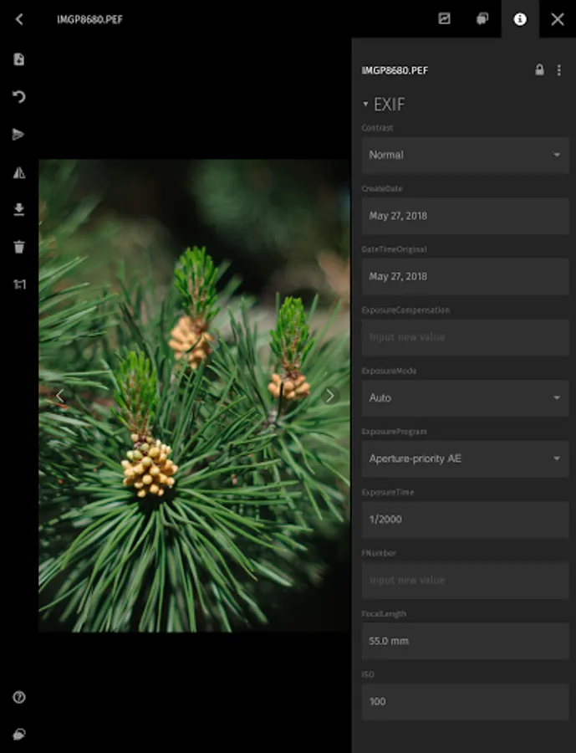Click the ISO field showing 100
This screenshot has width=576, height=753.
[x=465, y=702]
